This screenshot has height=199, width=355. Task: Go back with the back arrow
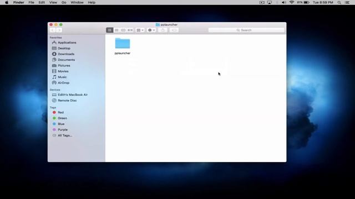[x=53, y=30]
